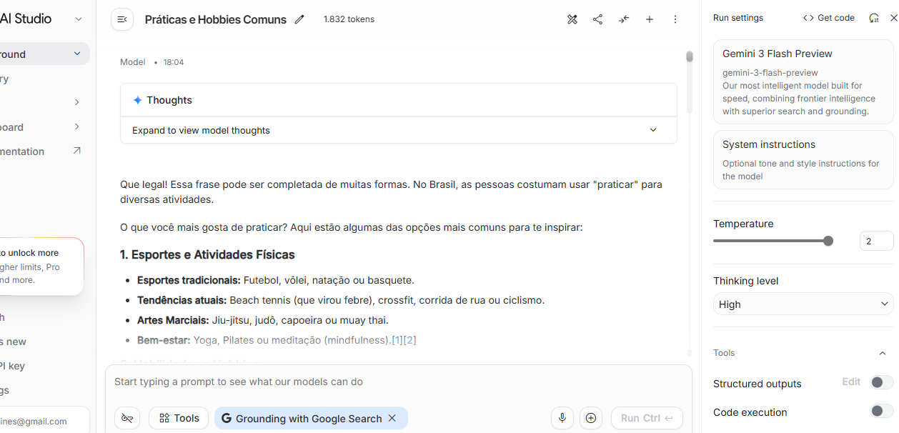
Task: Click the circled plus insert icon
Action: 591,418
